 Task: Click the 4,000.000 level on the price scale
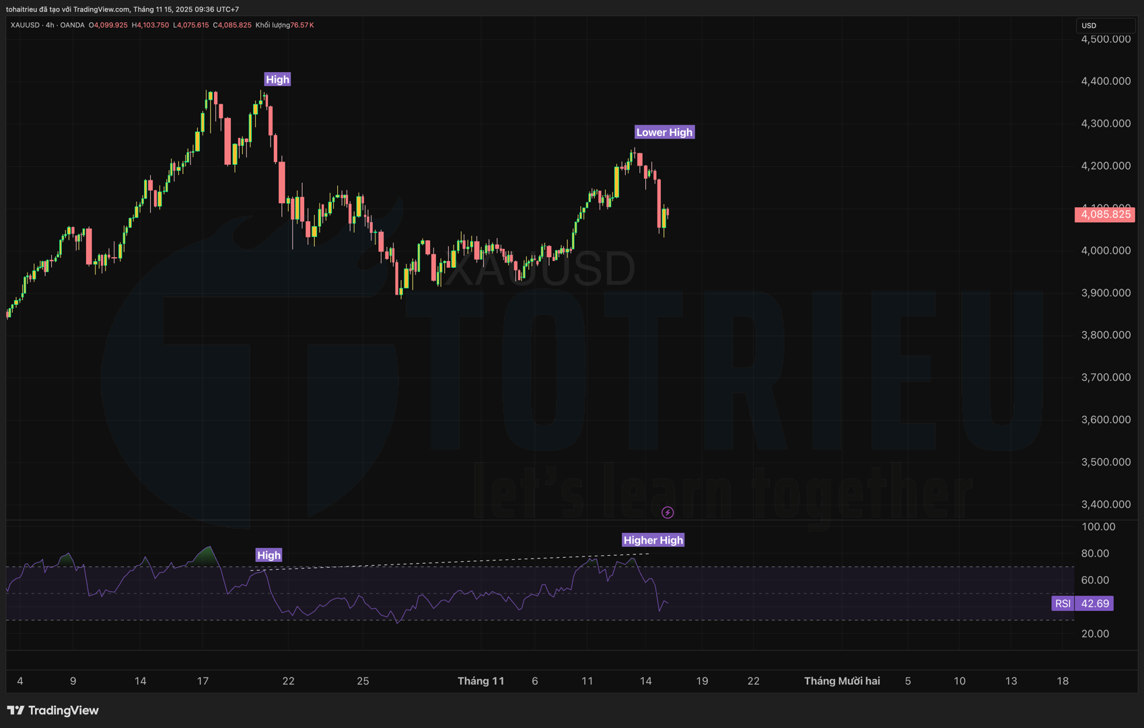(x=1106, y=250)
